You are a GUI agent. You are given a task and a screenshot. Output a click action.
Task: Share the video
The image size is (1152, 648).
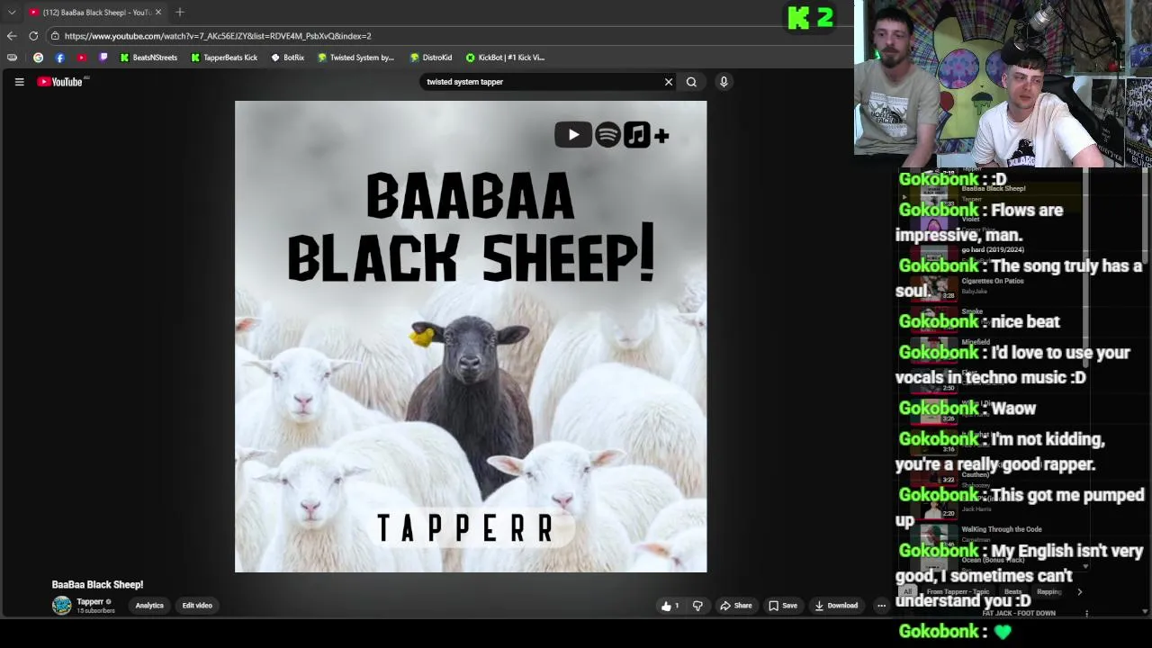coord(735,606)
